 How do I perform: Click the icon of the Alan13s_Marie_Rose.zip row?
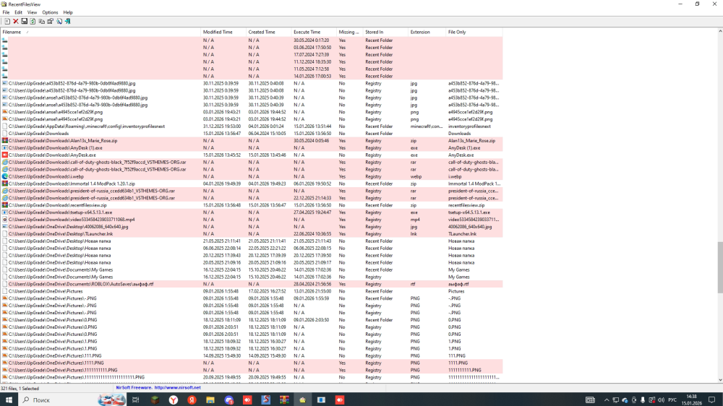point(4,141)
